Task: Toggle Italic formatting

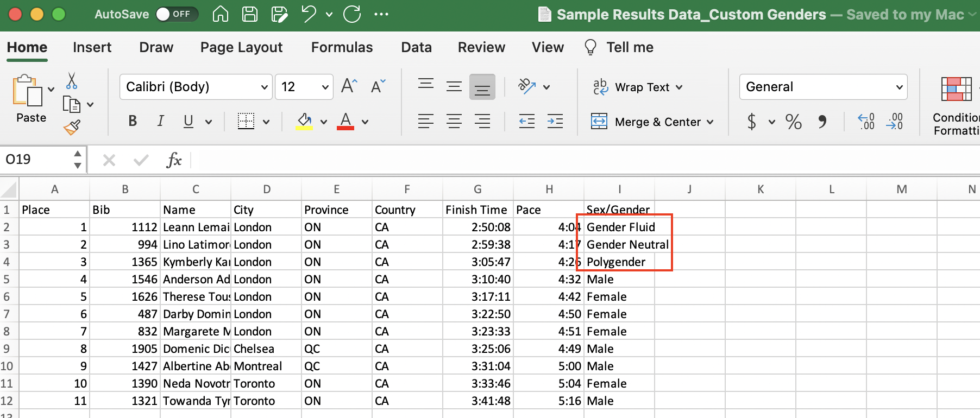Action: coord(160,121)
